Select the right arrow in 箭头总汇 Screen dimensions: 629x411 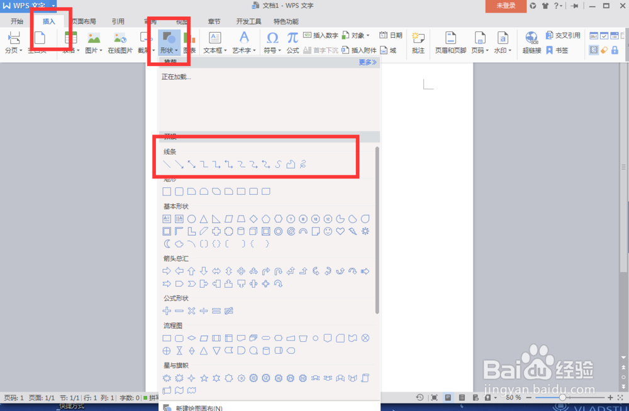click(167, 271)
